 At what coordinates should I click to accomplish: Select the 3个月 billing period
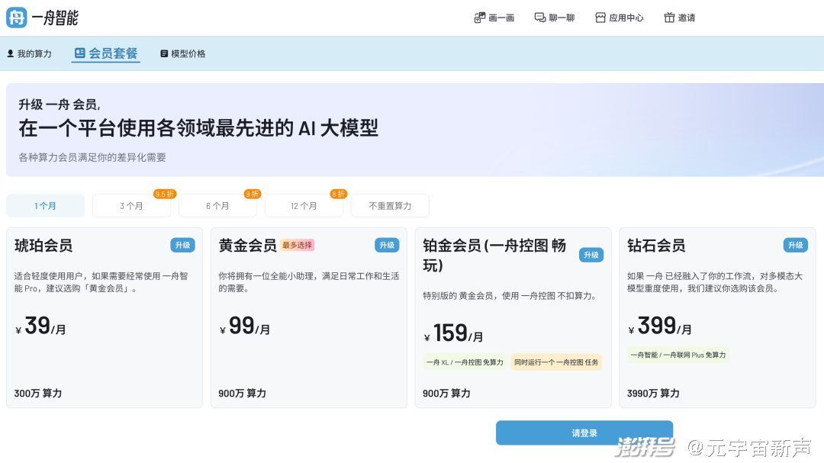pos(131,205)
